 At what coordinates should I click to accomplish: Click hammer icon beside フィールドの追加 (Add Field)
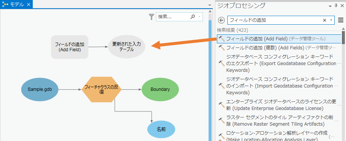pos(221,39)
